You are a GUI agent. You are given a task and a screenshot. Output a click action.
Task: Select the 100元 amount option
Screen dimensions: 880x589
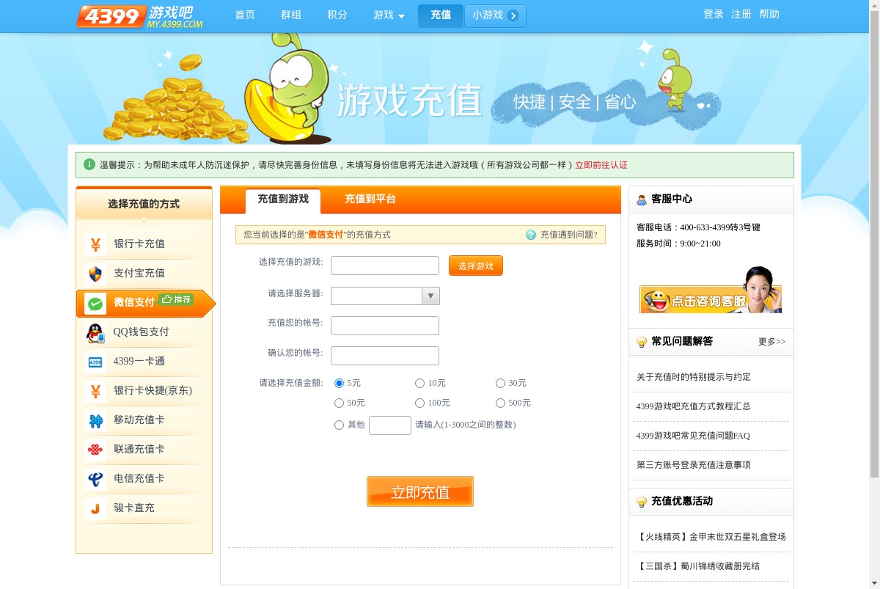(419, 403)
